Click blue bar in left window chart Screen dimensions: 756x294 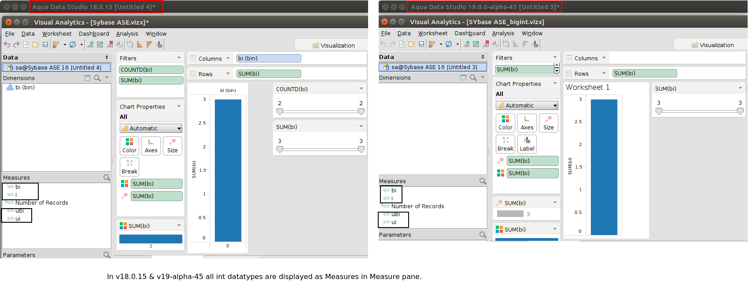[228, 170]
